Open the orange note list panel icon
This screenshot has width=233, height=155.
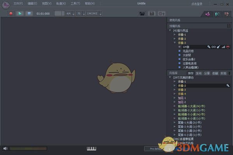(226, 14)
